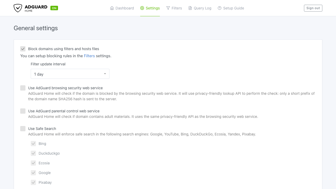Screen dimensions: 336x189
Task: Click the Query Log document icon
Action: coord(190,8)
